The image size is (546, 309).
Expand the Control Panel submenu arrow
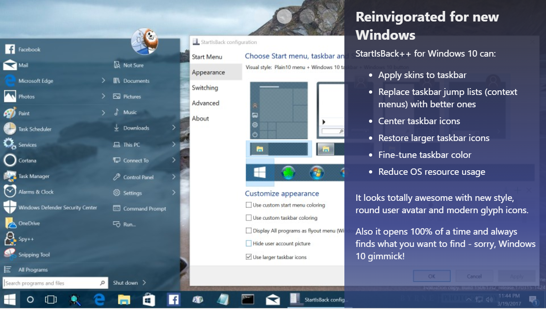coord(174,177)
